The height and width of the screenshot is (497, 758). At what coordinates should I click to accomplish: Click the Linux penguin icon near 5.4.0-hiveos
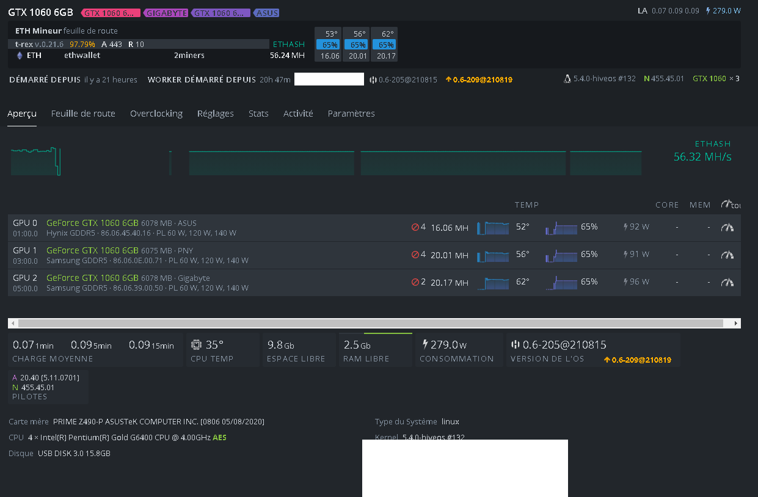(x=568, y=79)
